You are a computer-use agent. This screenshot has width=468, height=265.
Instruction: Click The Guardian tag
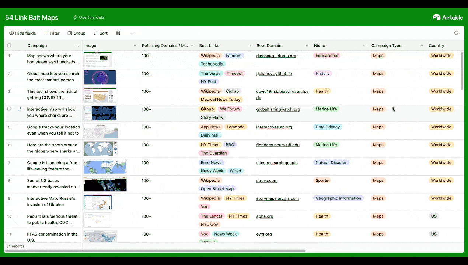214,153
